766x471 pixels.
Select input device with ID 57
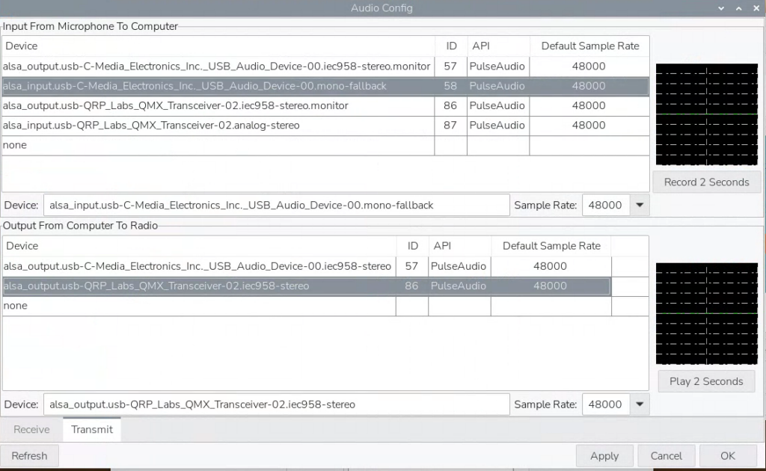tap(217, 67)
